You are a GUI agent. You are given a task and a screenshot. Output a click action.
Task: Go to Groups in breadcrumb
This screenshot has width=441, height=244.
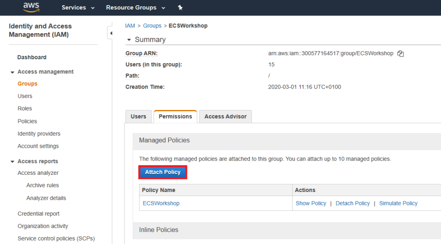tap(152, 26)
